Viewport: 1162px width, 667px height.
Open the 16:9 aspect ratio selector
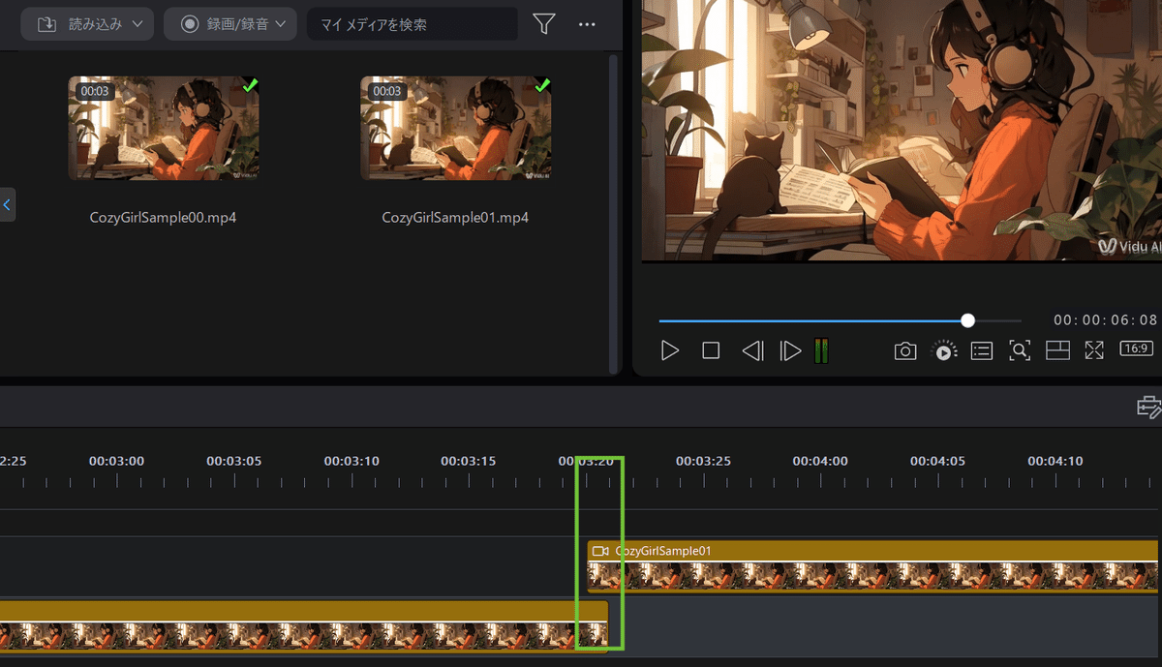point(1136,349)
